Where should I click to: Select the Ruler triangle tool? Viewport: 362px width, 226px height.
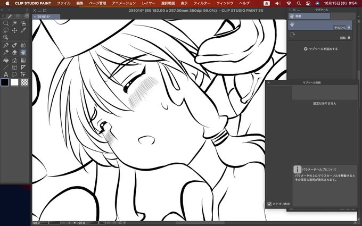click(x=23, y=68)
